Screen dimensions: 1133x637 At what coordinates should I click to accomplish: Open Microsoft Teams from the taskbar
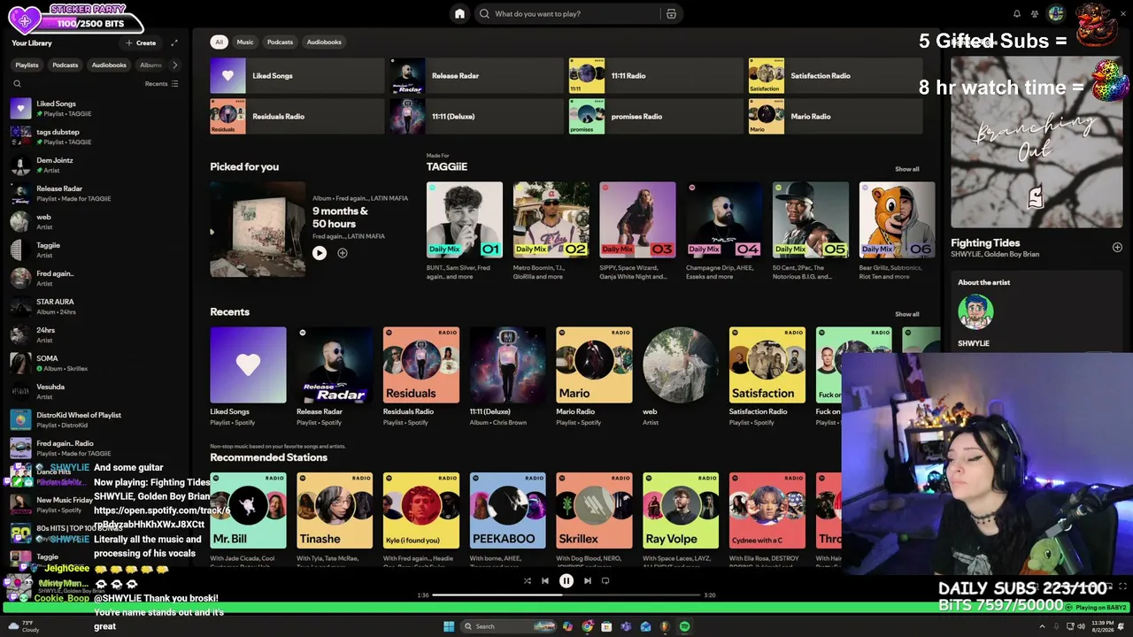[x=626, y=626]
